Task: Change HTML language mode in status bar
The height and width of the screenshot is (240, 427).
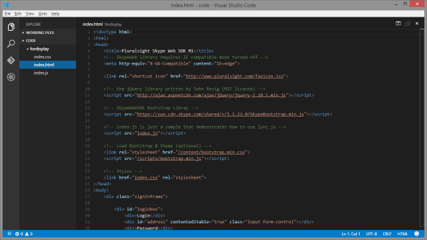Action: (402, 234)
